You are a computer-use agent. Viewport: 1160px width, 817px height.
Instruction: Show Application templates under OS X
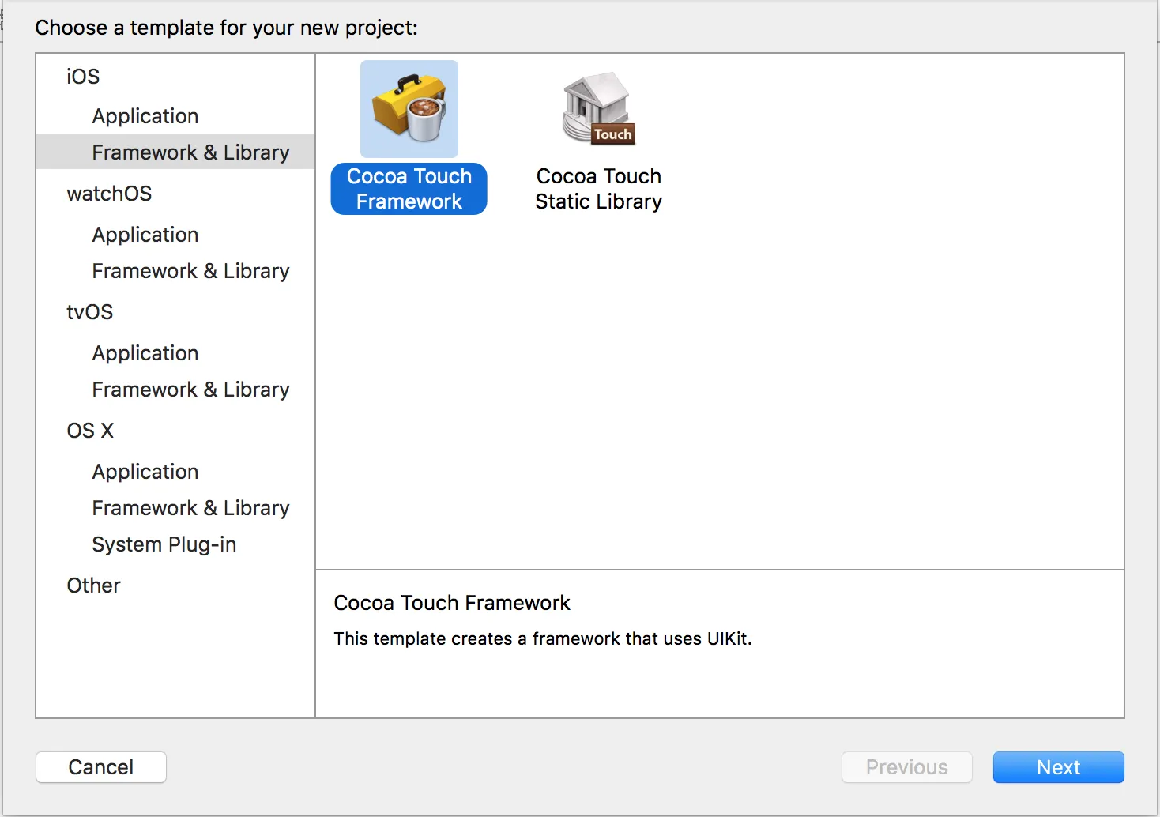pyautogui.click(x=145, y=472)
